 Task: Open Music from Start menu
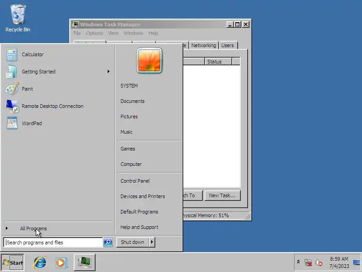tap(126, 132)
